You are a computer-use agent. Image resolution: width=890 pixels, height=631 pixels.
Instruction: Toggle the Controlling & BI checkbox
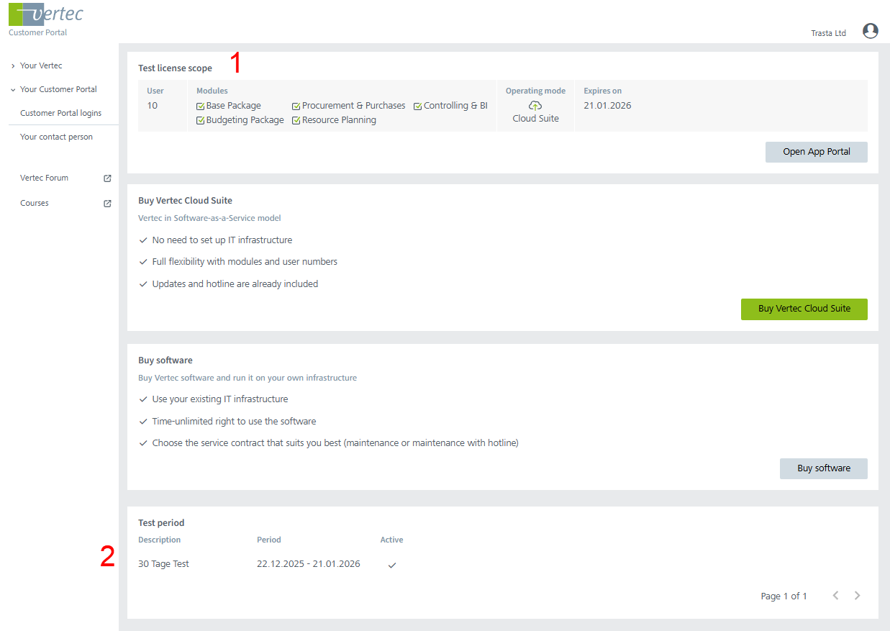point(418,106)
